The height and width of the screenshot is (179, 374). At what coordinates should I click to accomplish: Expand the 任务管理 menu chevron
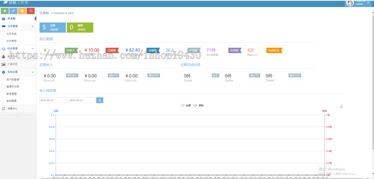[x=32, y=26]
